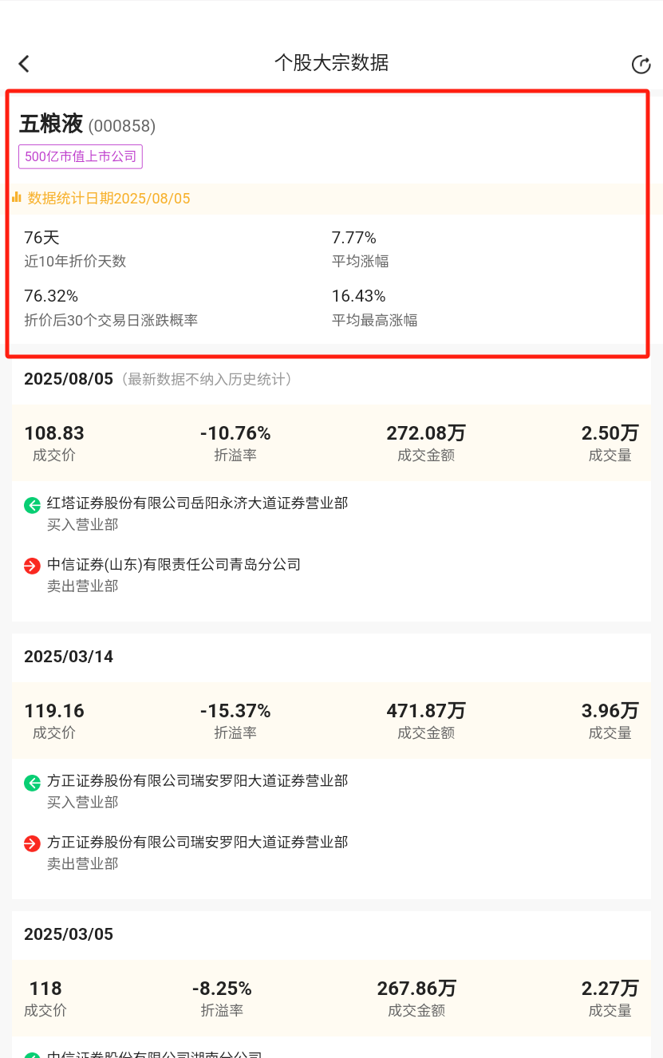Viewport: 663px width, 1058px height.
Task: Tap the 471.87万 成交金额 value
Action: 426,711
